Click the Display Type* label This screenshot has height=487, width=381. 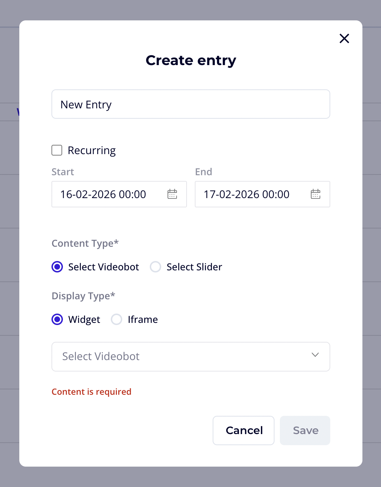pyautogui.click(x=83, y=296)
